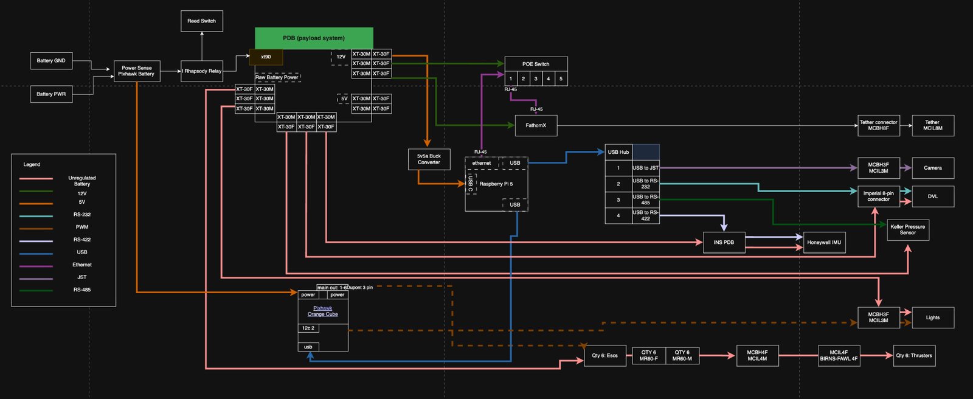Screen dimensions: 973x399
Task: Click port 1 of the POE Switch
Action: pos(511,78)
